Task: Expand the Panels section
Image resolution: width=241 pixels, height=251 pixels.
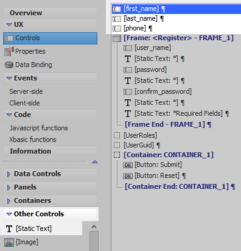Action: [x=9, y=188]
